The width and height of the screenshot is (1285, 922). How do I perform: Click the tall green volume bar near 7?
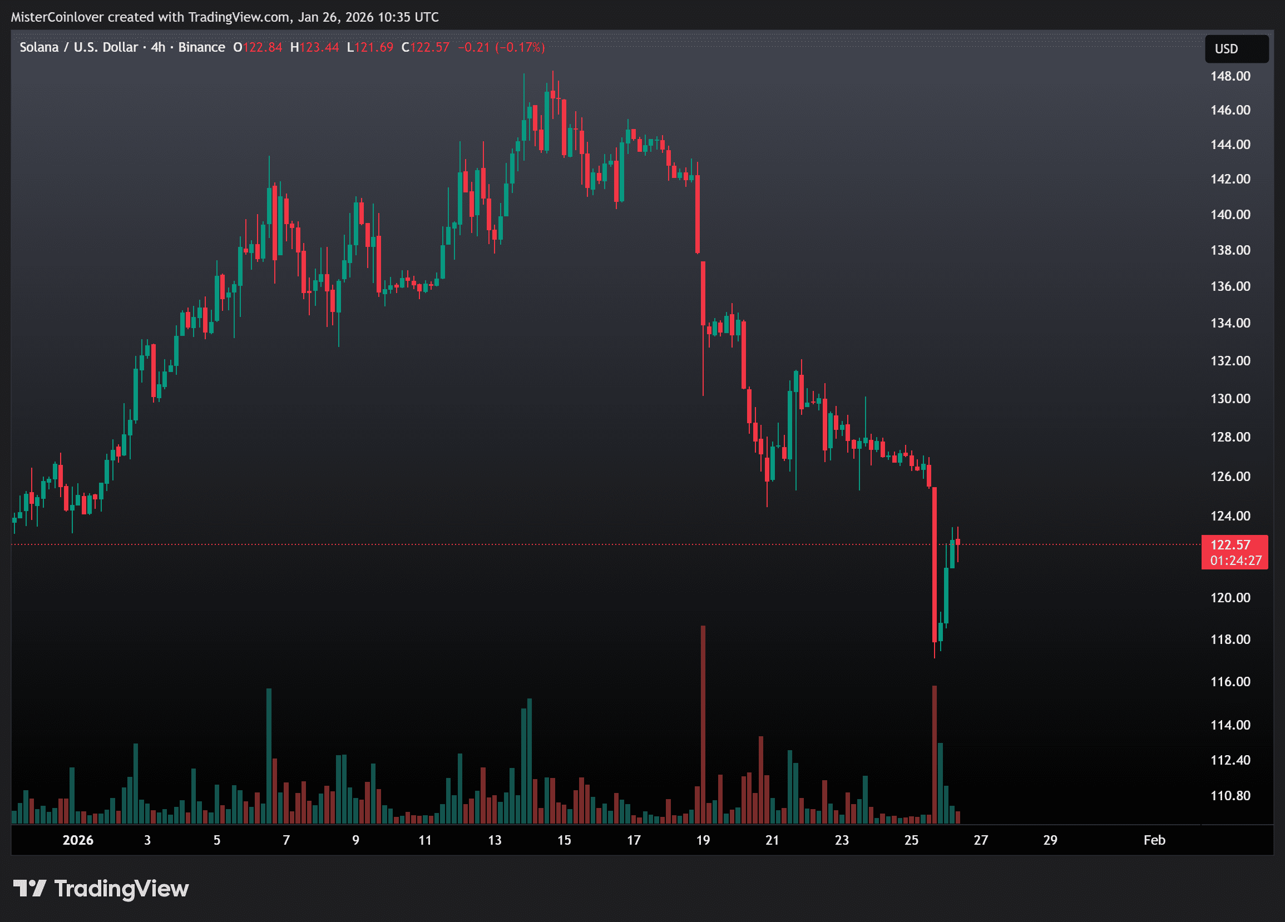(269, 756)
